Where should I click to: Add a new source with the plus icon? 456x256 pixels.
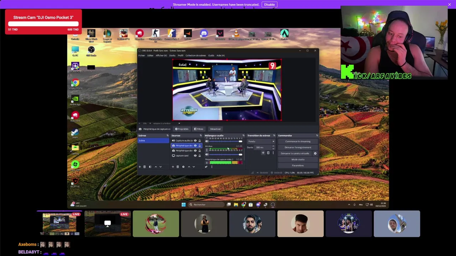(x=173, y=167)
